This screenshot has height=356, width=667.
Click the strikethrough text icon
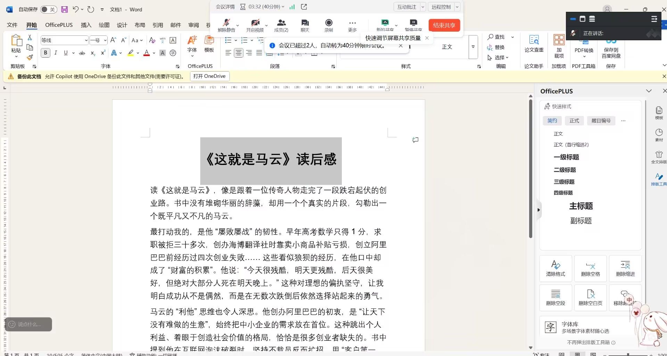[x=82, y=53]
